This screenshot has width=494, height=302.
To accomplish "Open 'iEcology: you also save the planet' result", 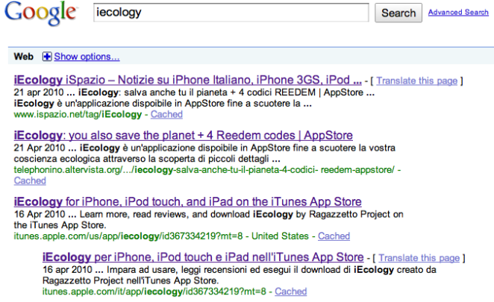I will tap(183, 135).
